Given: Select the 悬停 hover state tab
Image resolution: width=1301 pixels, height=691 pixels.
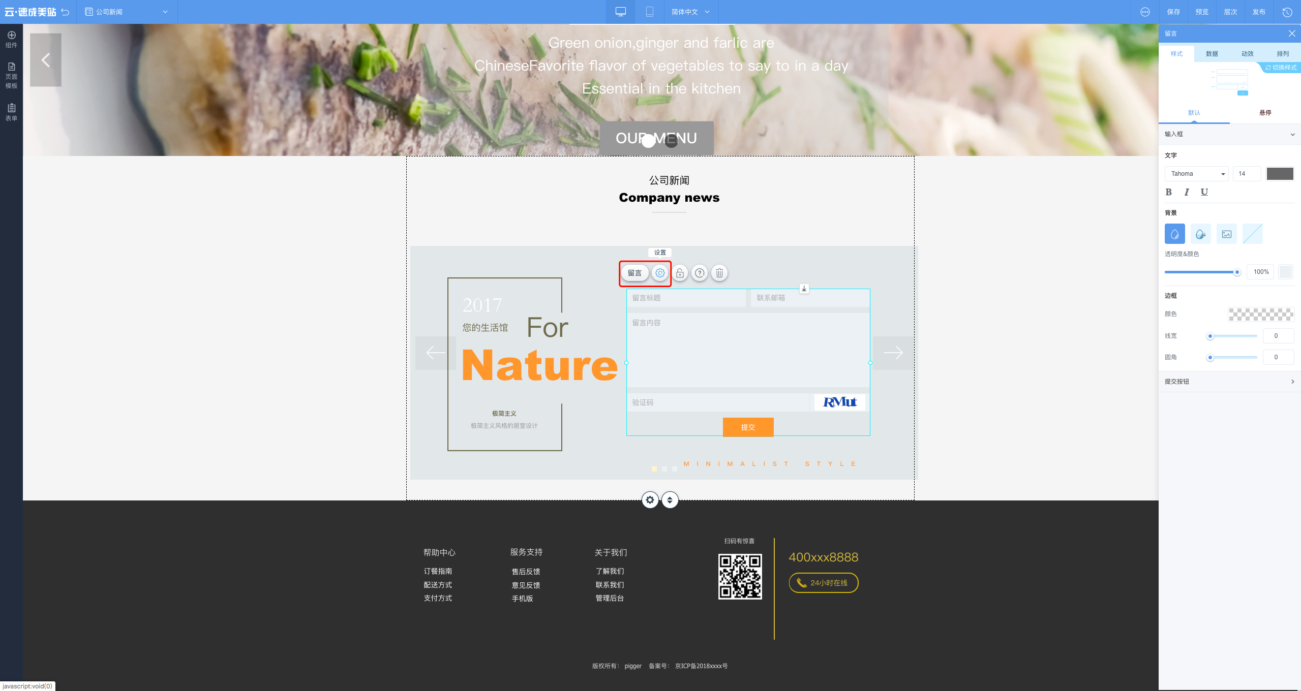Looking at the screenshot, I should point(1265,113).
